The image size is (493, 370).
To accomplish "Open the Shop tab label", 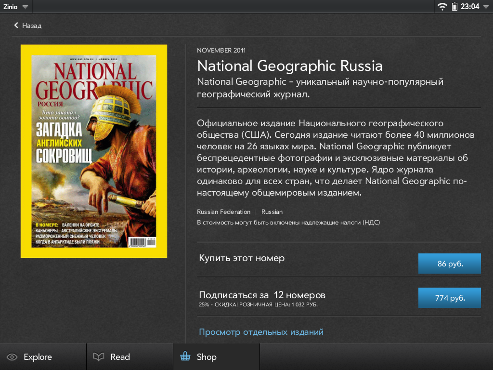I will click(207, 357).
